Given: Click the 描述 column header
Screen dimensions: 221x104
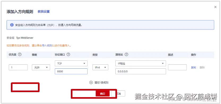Looking at the screenshot, I should click(x=171, y=55).
